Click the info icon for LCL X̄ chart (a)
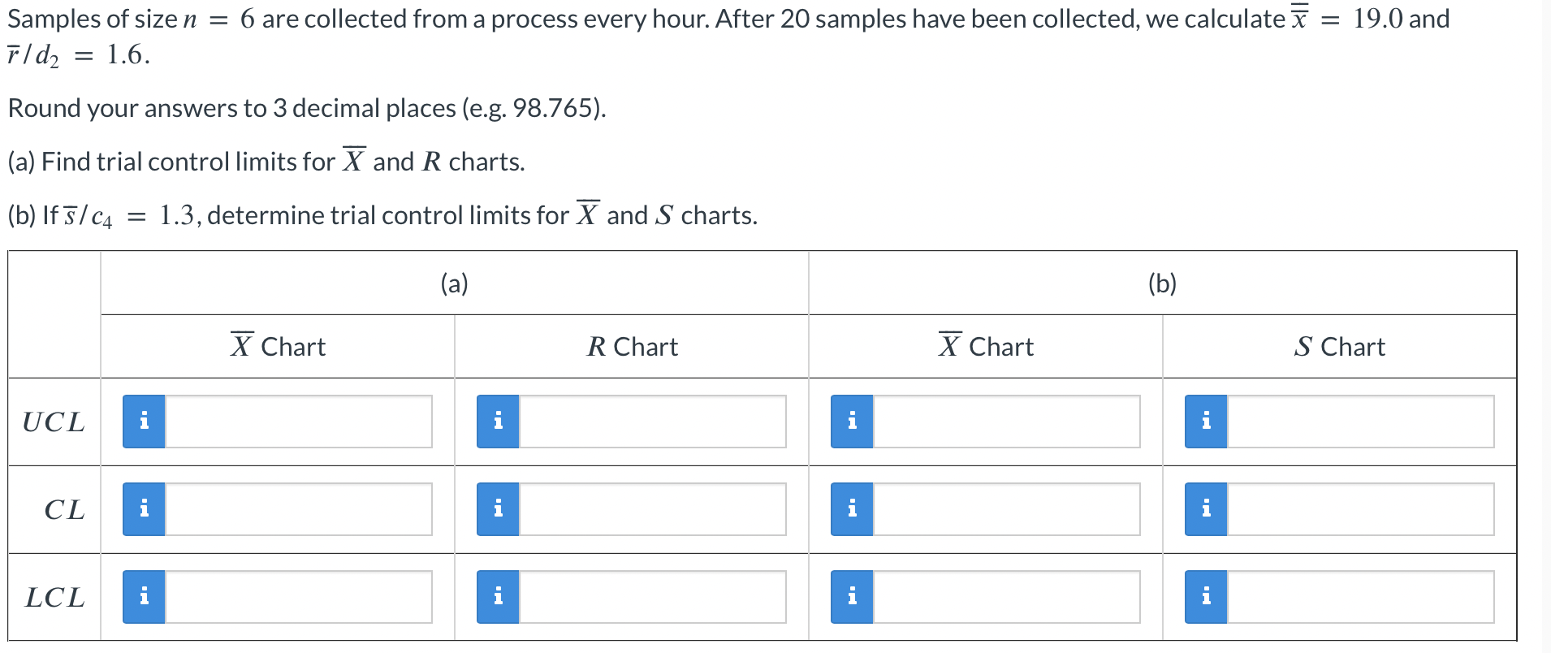 click(143, 597)
